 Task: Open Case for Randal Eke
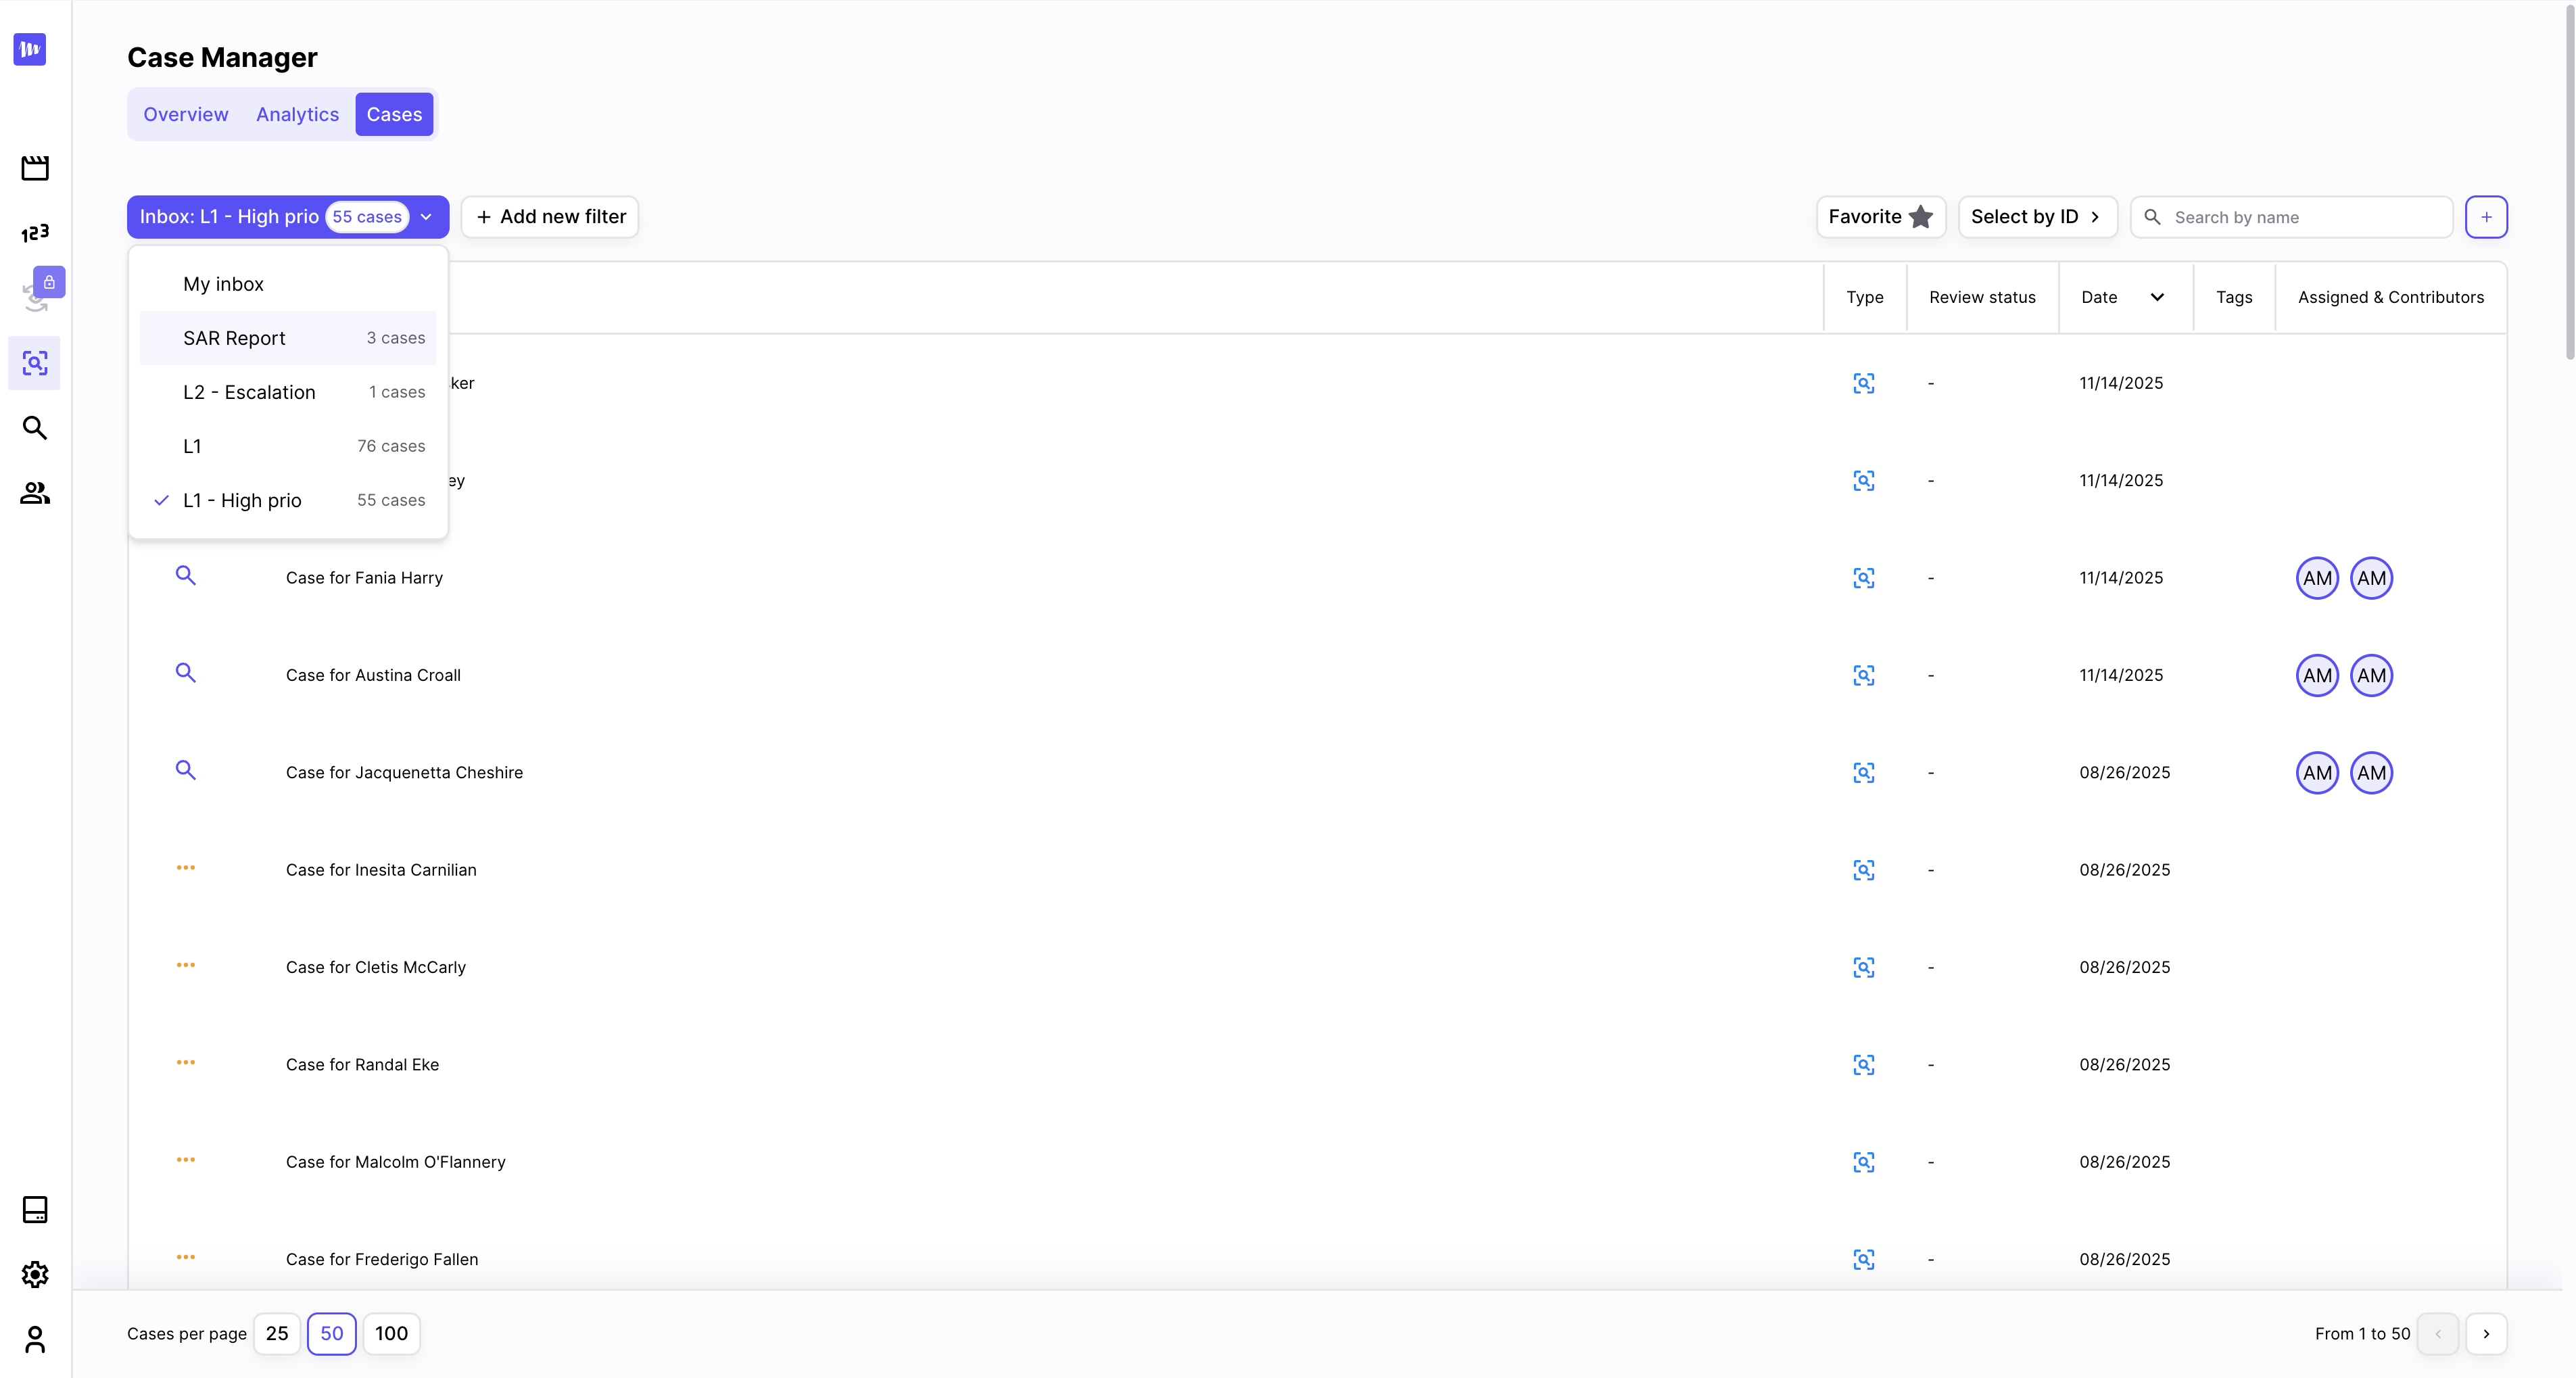(x=362, y=1065)
